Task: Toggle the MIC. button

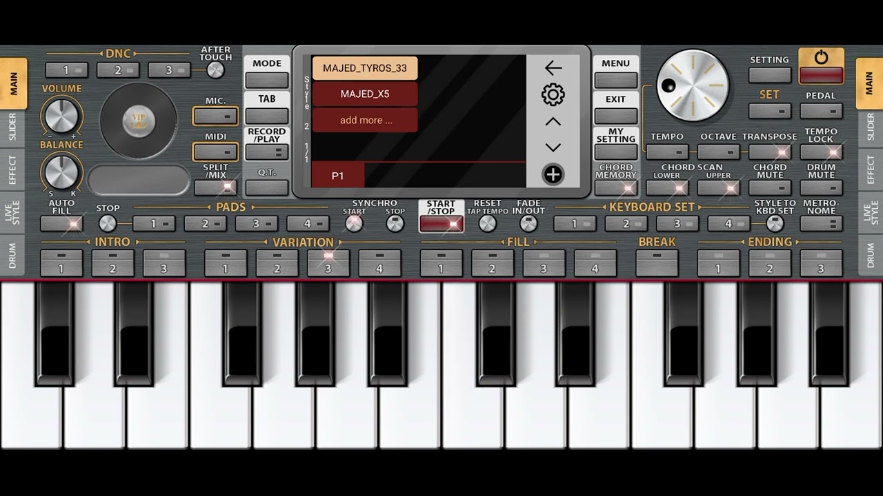Action: 216,116
